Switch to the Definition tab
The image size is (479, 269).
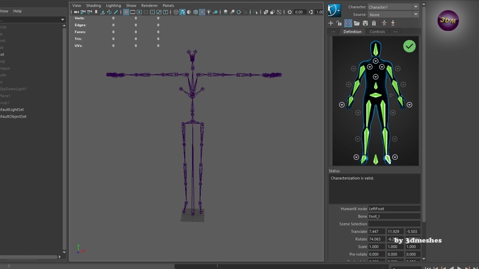click(352, 32)
